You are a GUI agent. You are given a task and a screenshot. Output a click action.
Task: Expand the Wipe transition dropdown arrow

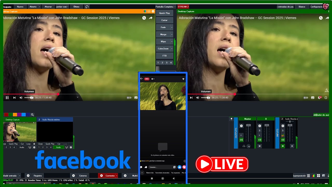click(x=172, y=42)
